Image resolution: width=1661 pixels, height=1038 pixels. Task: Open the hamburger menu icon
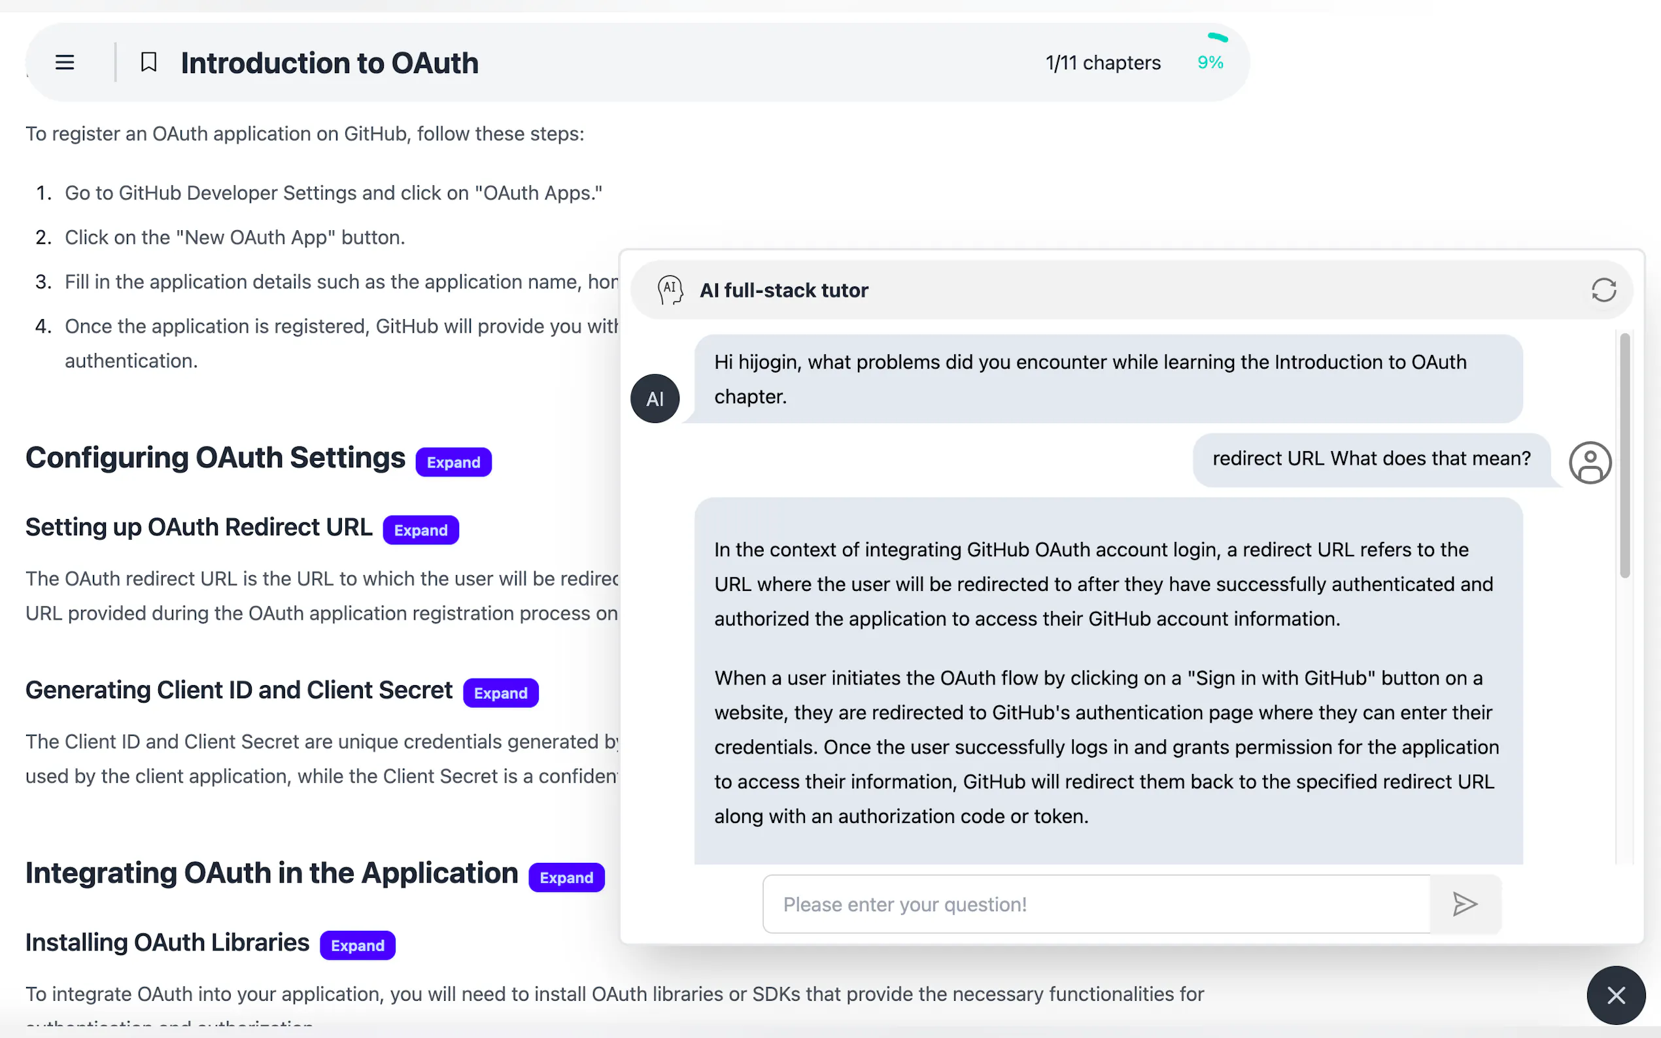click(x=65, y=63)
